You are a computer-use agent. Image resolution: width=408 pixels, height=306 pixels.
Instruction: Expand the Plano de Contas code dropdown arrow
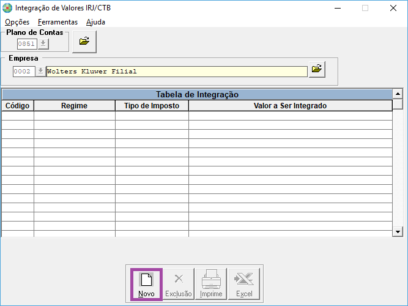43,44
